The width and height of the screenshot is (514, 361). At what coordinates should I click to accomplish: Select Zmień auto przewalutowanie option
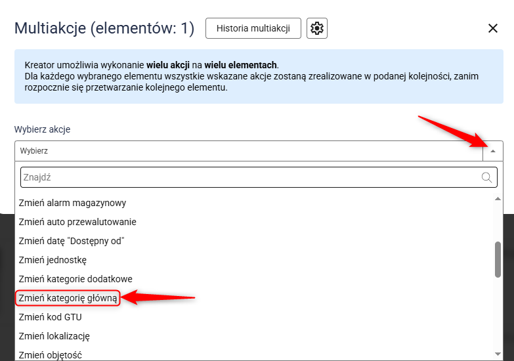pos(77,222)
